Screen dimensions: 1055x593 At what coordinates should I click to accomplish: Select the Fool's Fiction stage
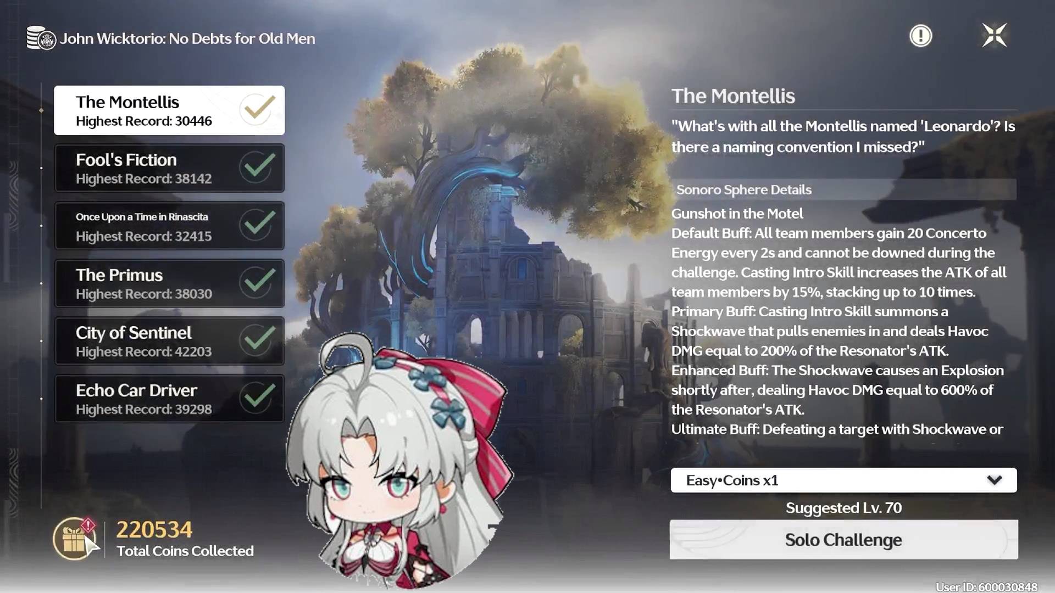(x=169, y=168)
